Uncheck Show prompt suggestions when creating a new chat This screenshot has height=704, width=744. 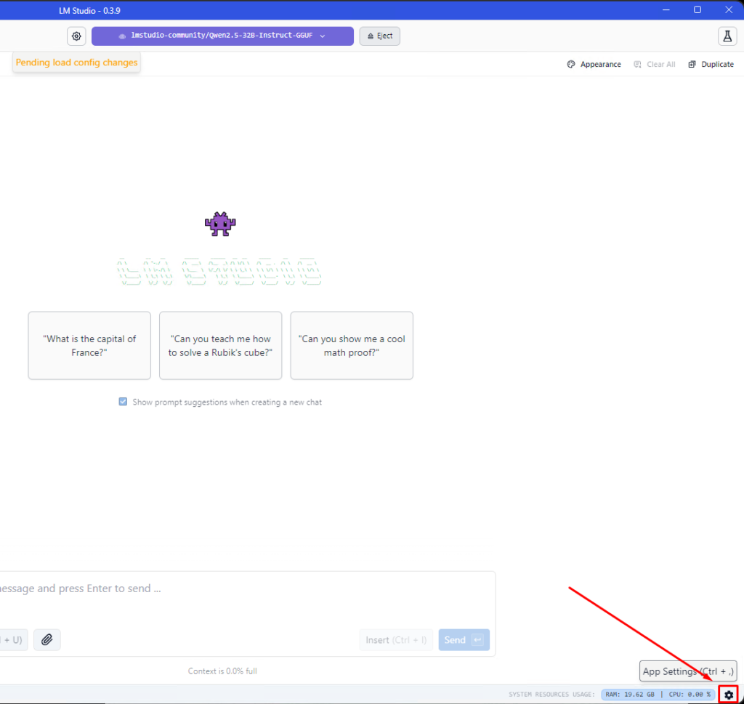click(123, 402)
